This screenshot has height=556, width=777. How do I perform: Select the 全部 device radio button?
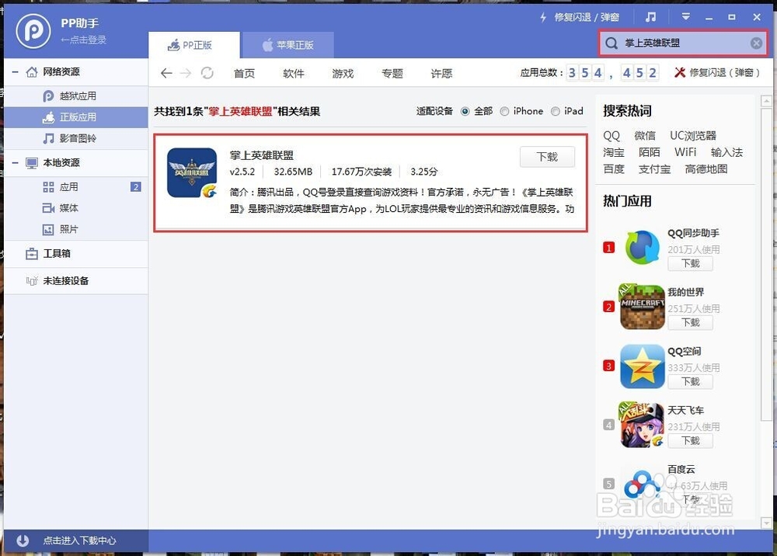465,111
